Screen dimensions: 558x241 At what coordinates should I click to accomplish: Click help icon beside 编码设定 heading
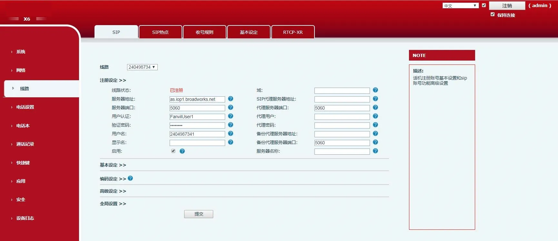tap(130, 178)
